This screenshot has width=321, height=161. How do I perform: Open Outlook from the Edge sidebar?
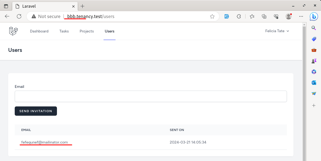(x=314, y=83)
